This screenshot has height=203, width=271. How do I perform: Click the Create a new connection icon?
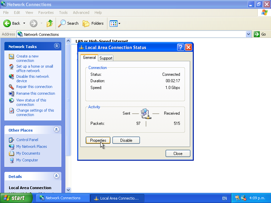tap(12, 57)
